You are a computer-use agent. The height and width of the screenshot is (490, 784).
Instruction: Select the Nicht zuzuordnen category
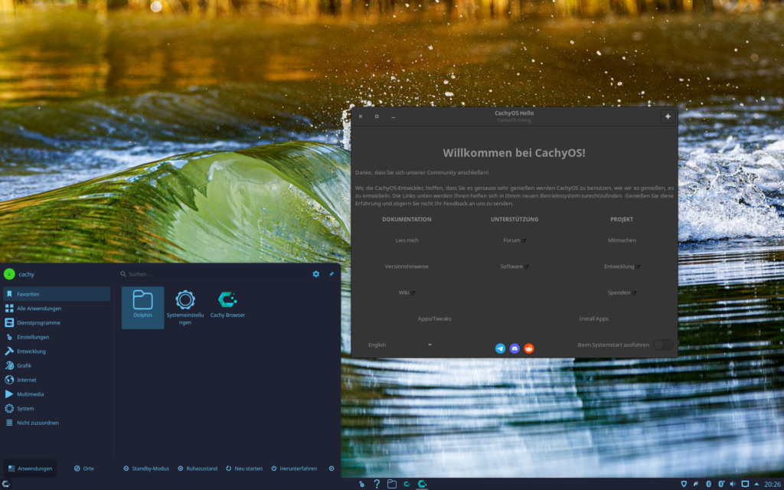click(57, 423)
